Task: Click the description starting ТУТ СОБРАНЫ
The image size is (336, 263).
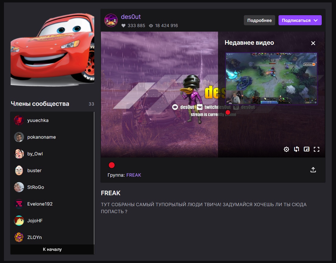Action: tap(203, 208)
